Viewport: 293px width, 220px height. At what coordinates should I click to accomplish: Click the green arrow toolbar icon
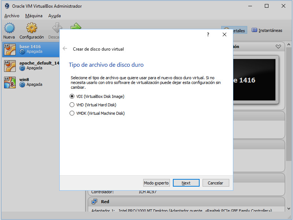[76, 26]
